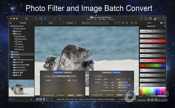
Task: Click the flip horizontal icon
Action: click(123, 23)
